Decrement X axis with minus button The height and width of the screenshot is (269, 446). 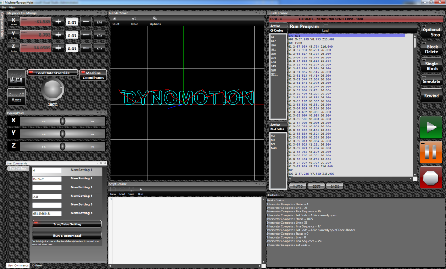tap(86, 21)
